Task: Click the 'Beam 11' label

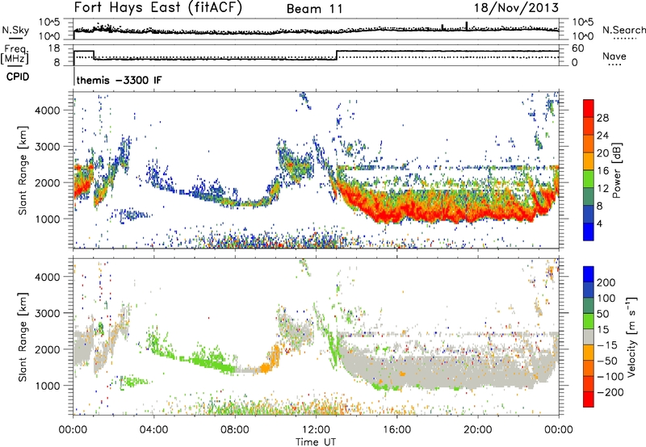Action: 314,9
